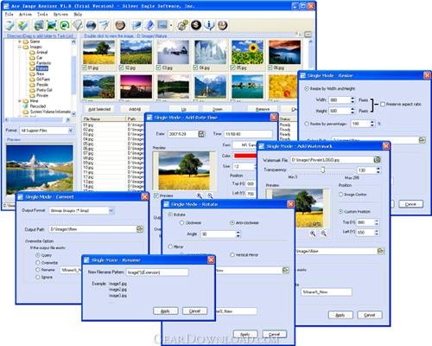Click the blue folder toolbar icon beside the eraser
The width and height of the screenshot is (432, 346).
point(137,25)
